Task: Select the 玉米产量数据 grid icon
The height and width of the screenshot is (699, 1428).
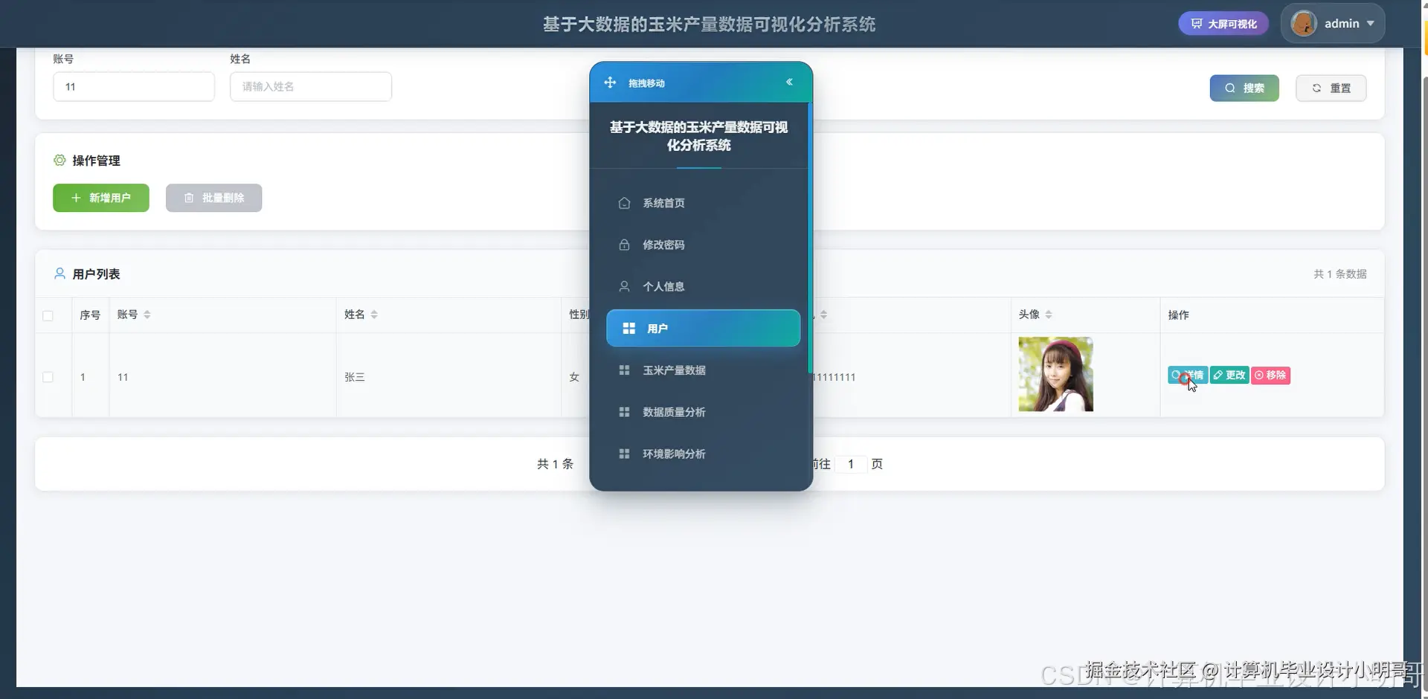Action: point(624,370)
